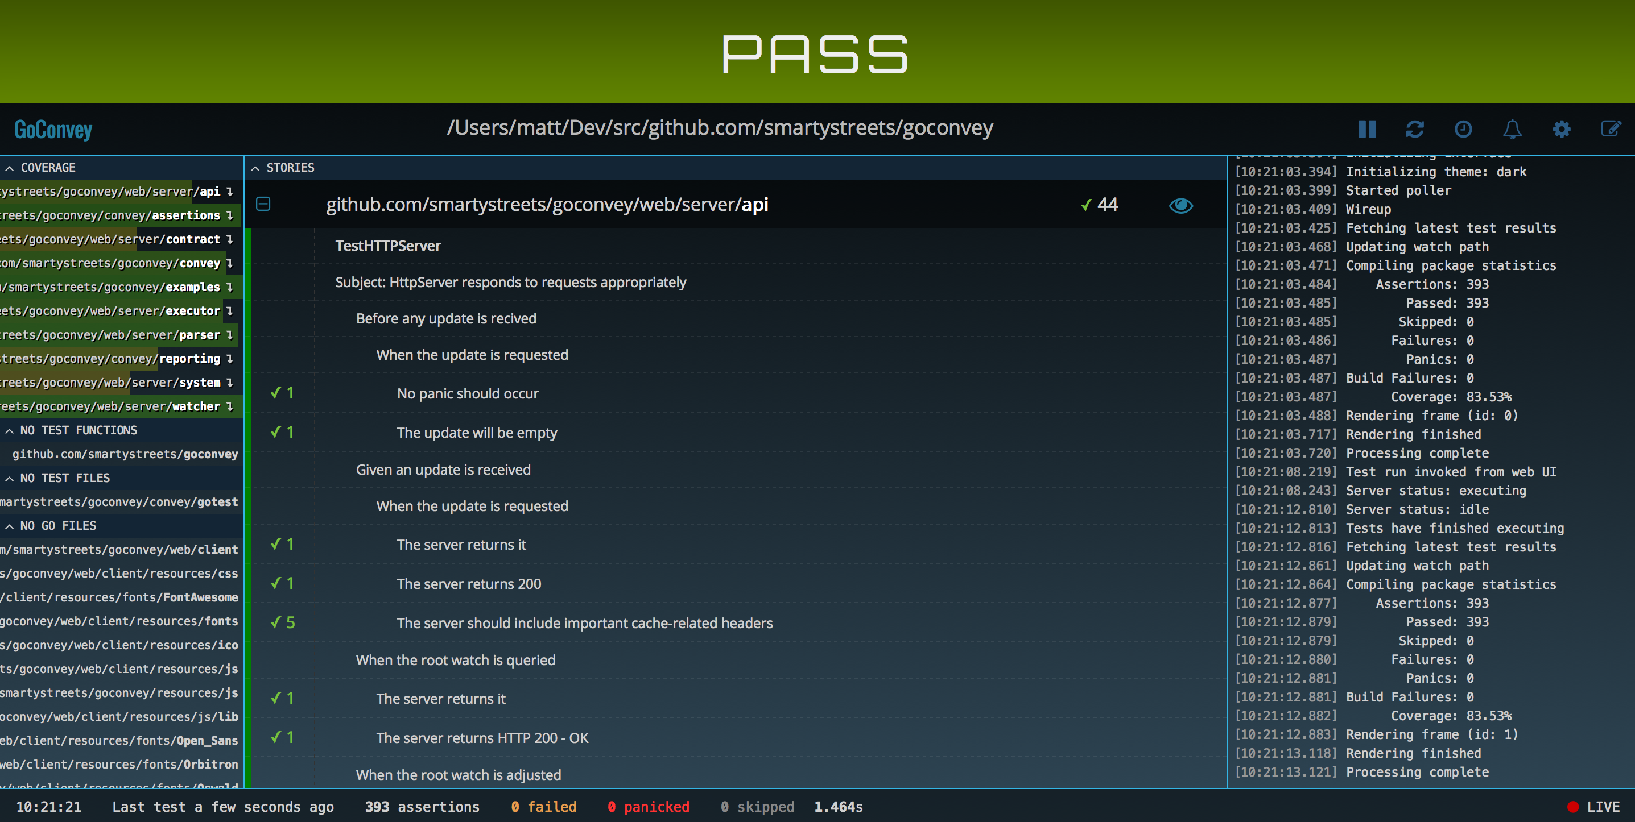Viewport: 1635px width, 822px height.
Task: Pause auto-test with the pause icon
Action: (1366, 130)
